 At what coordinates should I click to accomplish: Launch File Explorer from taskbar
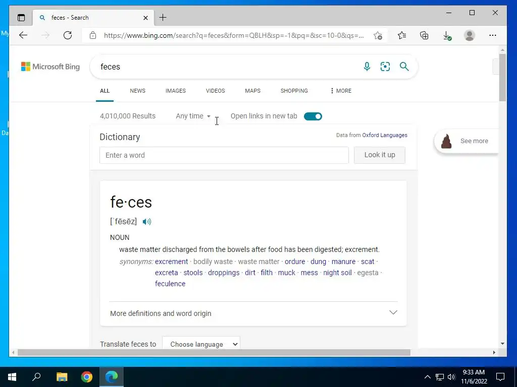(x=62, y=377)
